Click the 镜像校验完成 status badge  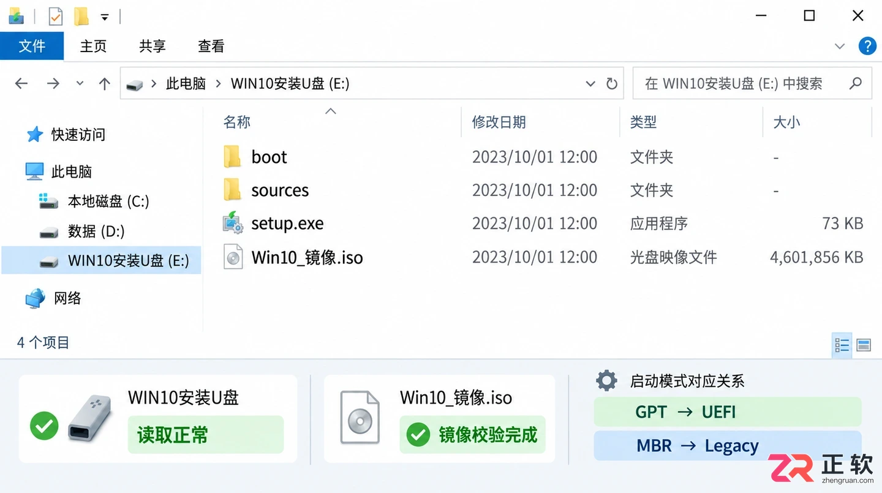tap(472, 435)
